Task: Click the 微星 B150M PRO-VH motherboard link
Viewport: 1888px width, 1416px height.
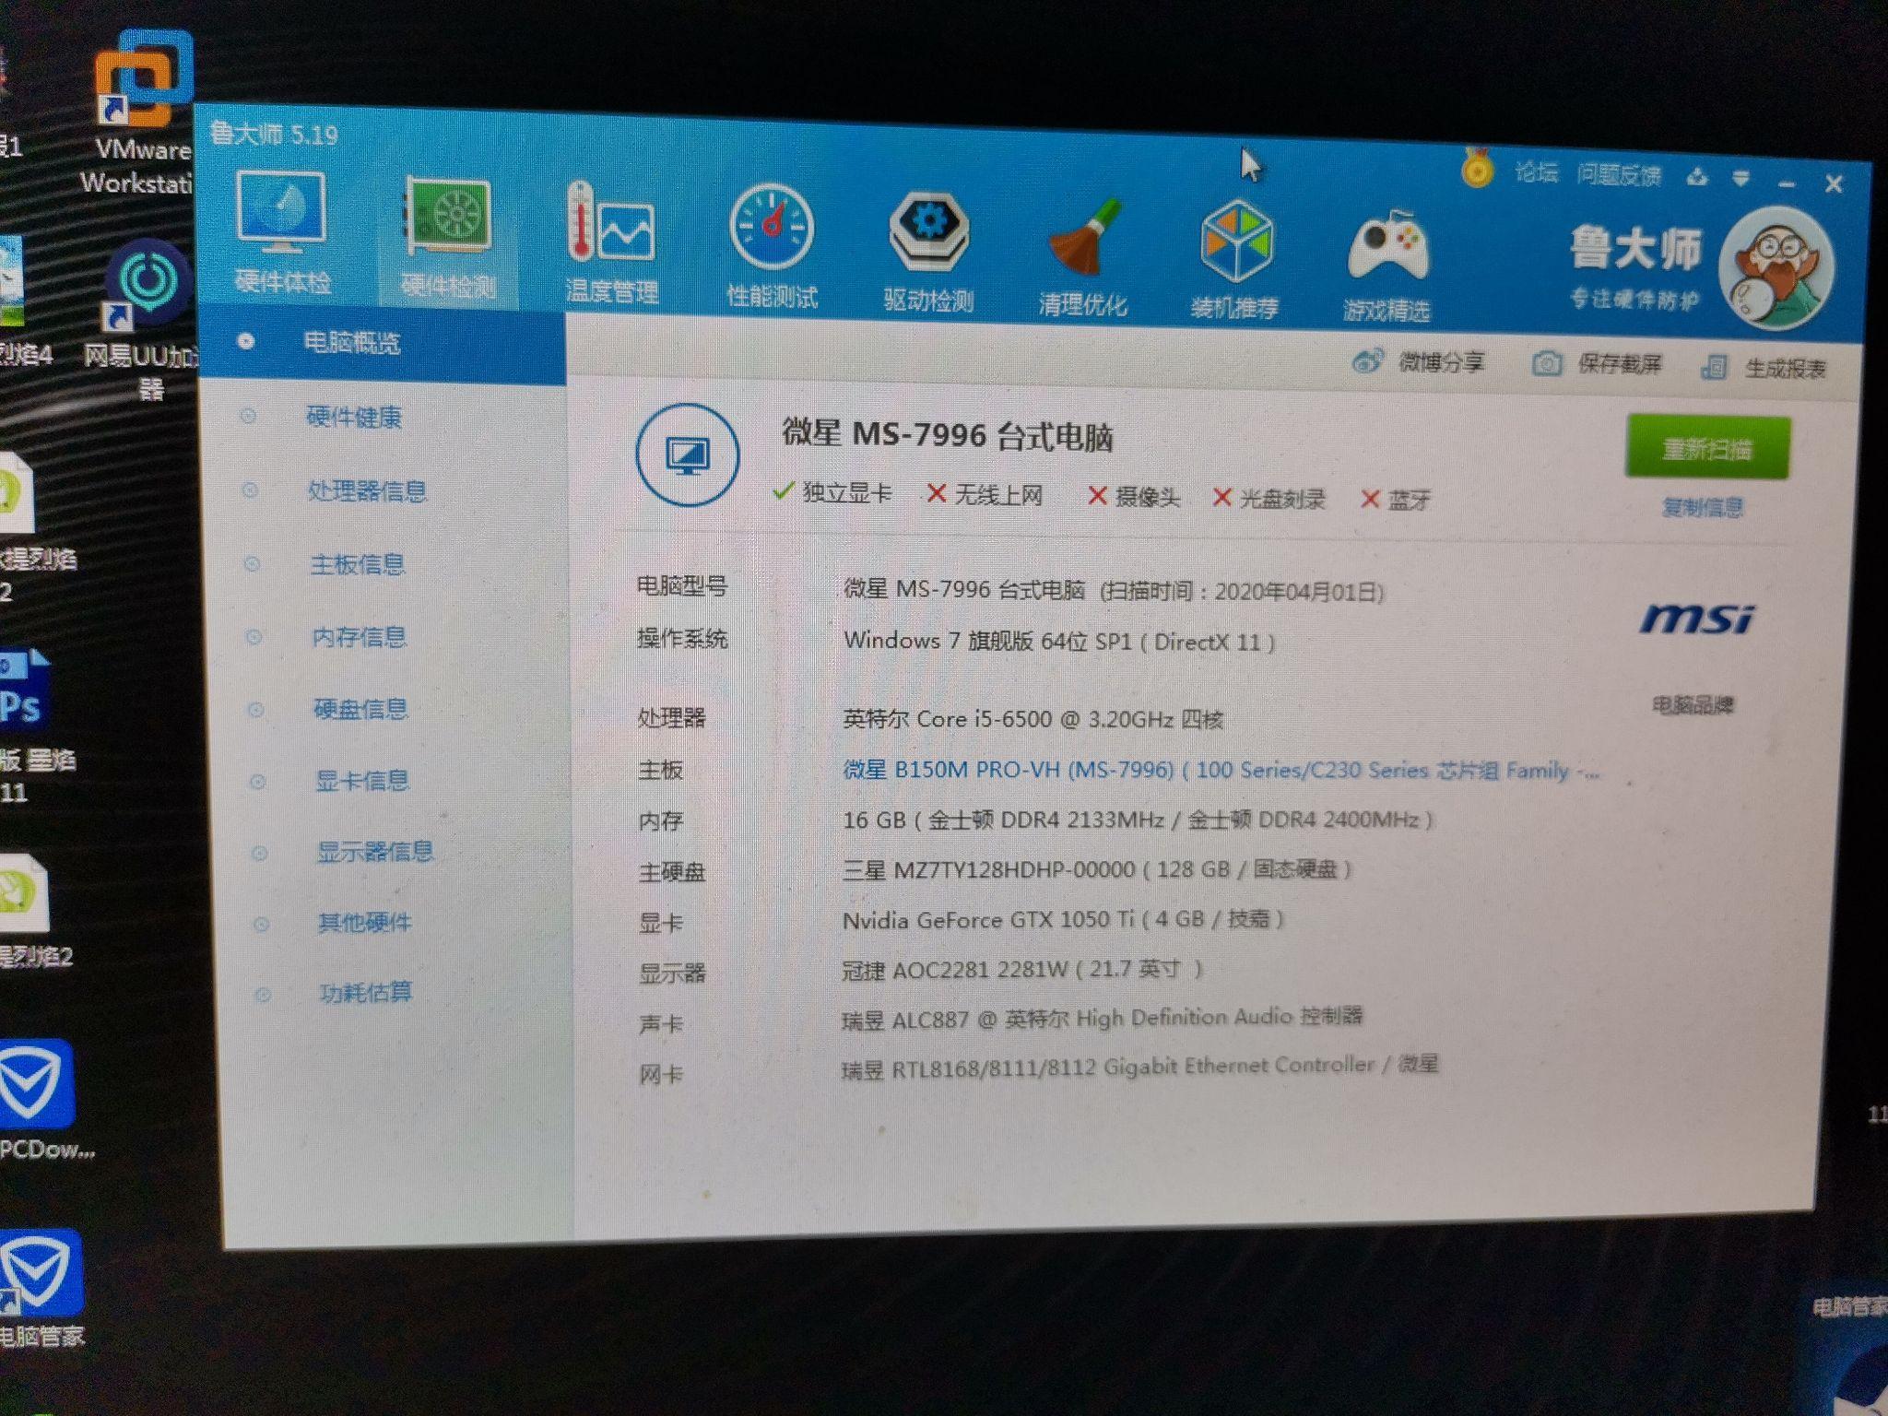Action: pyautogui.click(x=1221, y=770)
